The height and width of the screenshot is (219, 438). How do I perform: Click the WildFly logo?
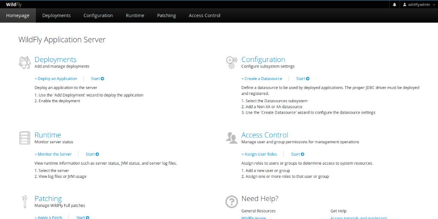pos(14,4)
